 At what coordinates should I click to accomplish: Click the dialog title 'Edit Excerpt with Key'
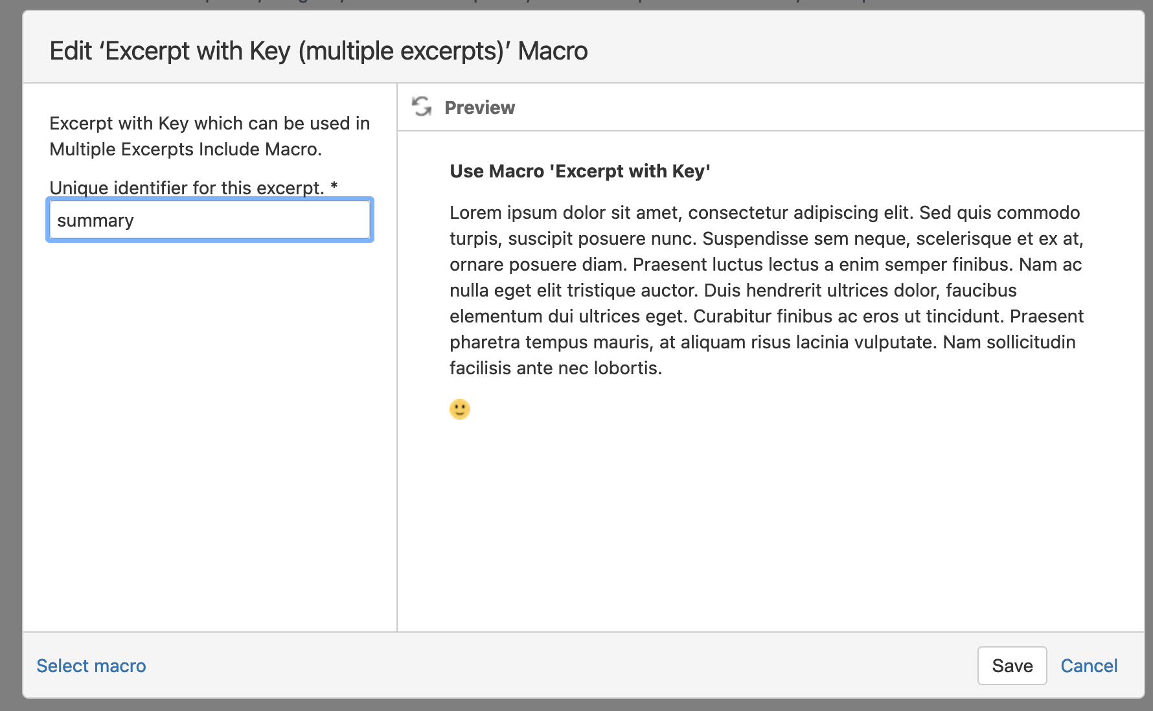coord(318,51)
